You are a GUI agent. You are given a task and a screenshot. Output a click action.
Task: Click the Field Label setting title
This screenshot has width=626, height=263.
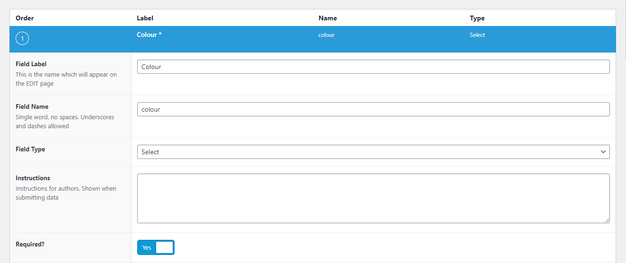click(31, 64)
